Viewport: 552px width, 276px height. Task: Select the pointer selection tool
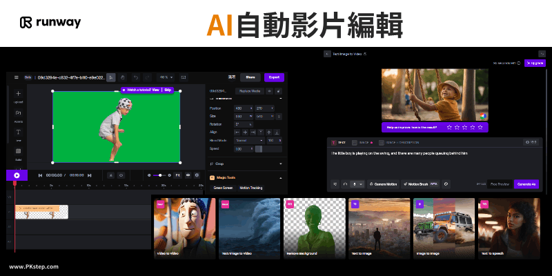111,77
